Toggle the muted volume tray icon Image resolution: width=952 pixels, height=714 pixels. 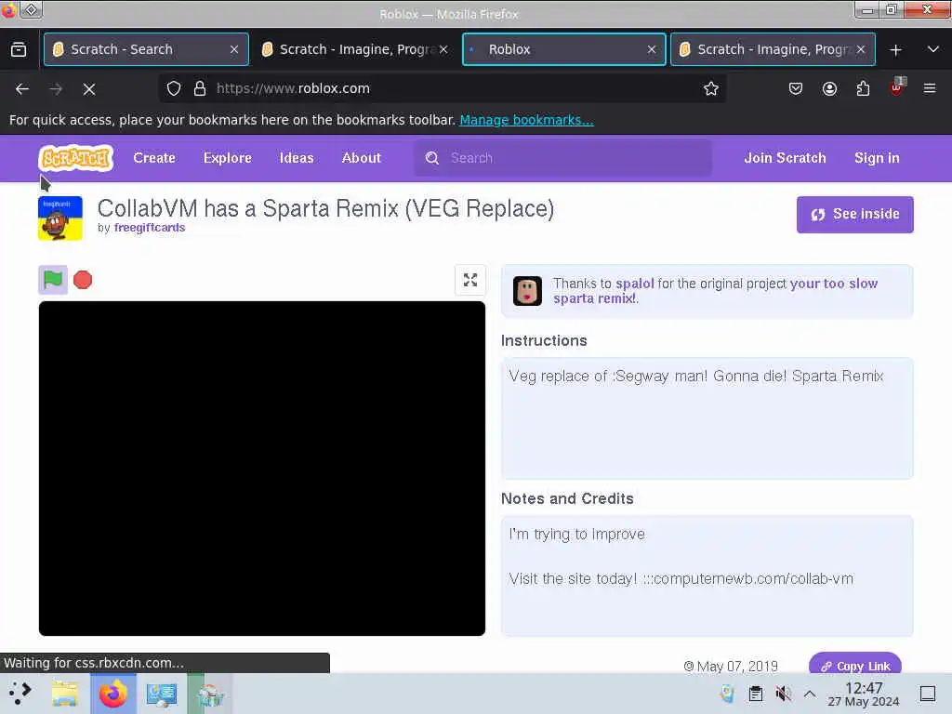[783, 694]
